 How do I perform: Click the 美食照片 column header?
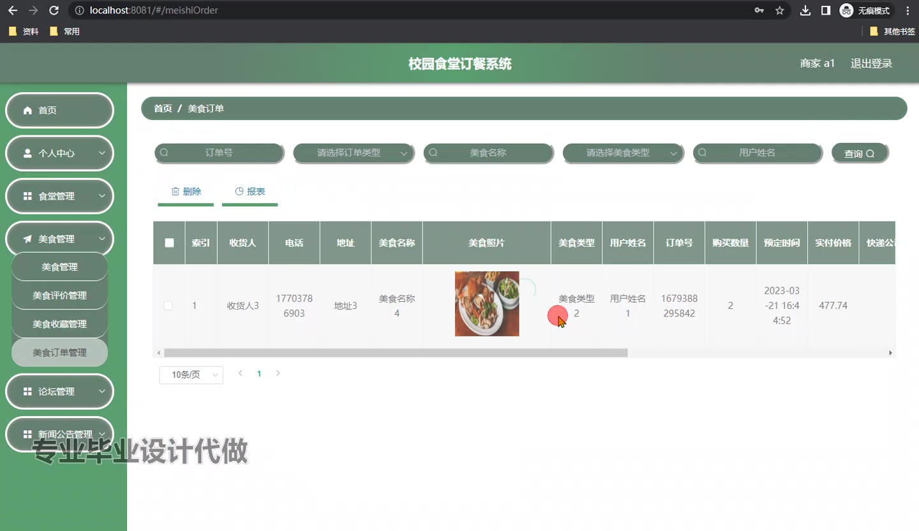coord(487,243)
